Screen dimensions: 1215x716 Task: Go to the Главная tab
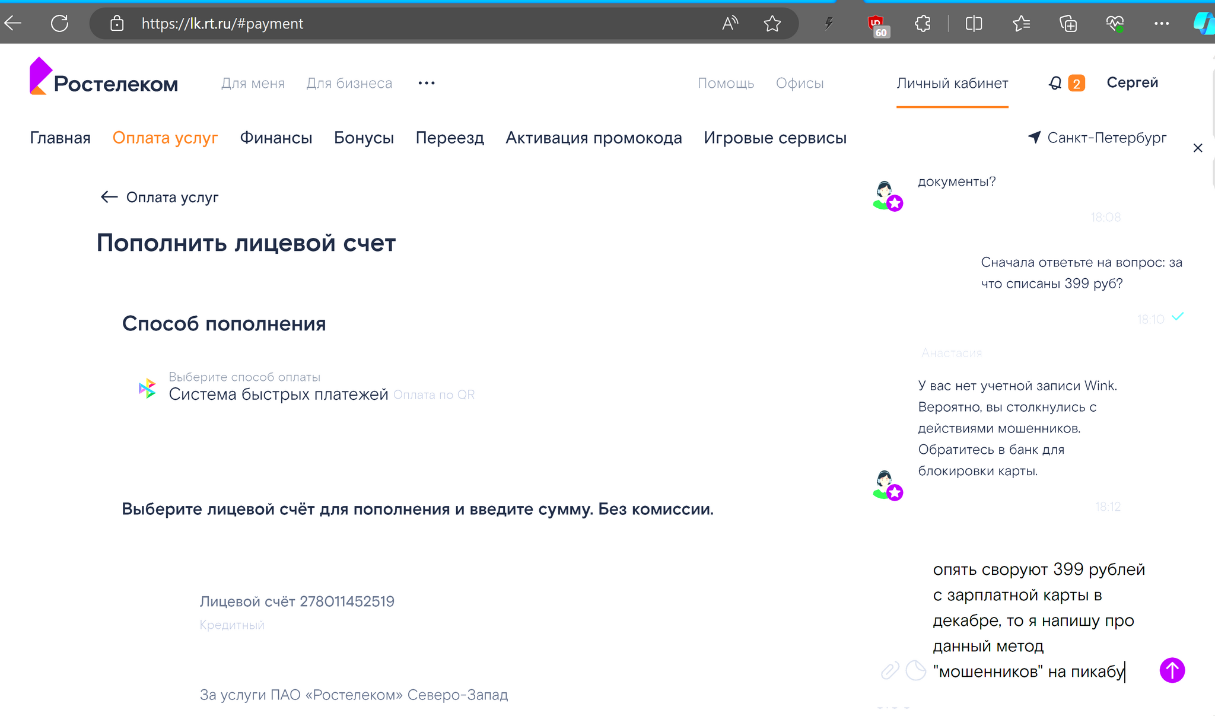click(60, 138)
